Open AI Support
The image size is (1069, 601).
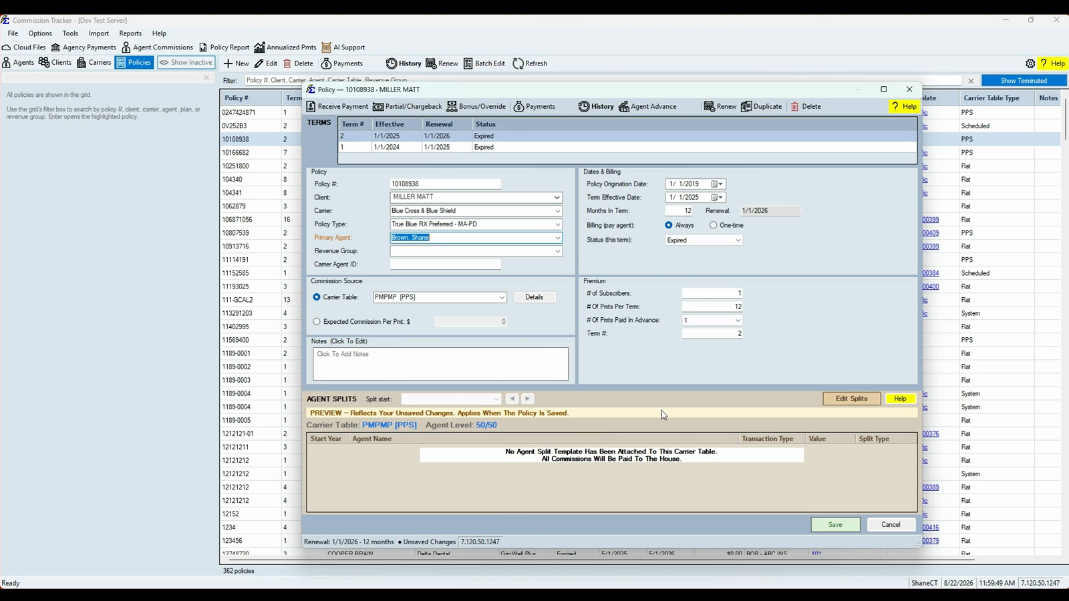pos(343,47)
